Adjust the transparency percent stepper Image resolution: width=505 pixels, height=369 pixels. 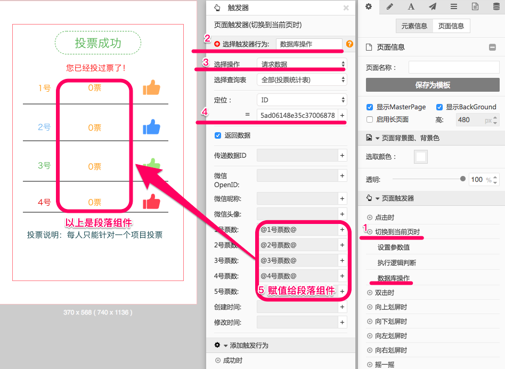[495, 180]
